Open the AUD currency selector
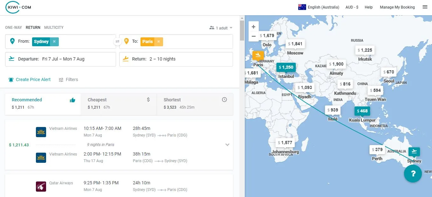The image size is (432, 197). [x=352, y=7]
